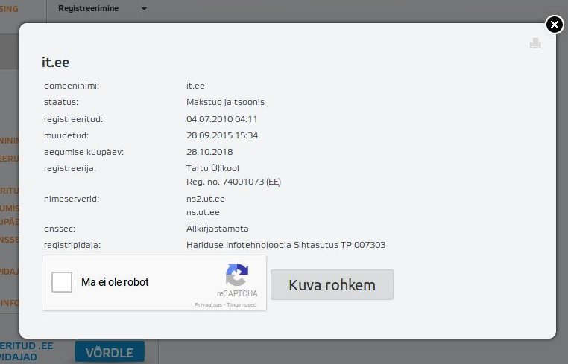Click the 'domeeninimi:' label

point(72,86)
